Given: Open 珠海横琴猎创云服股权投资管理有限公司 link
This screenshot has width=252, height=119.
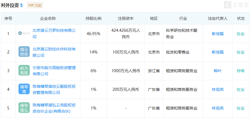Looking at the screenshot, I should point(54,89).
